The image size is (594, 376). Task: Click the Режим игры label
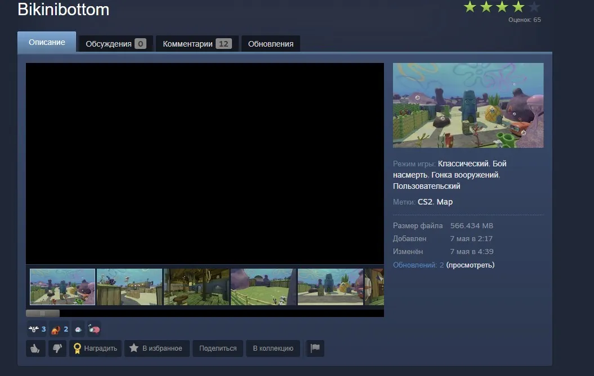(414, 164)
